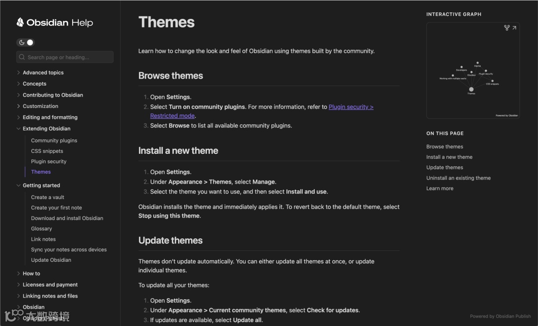
Task: Open the Plugin security Restricted mode link
Action: click(x=351, y=107)
